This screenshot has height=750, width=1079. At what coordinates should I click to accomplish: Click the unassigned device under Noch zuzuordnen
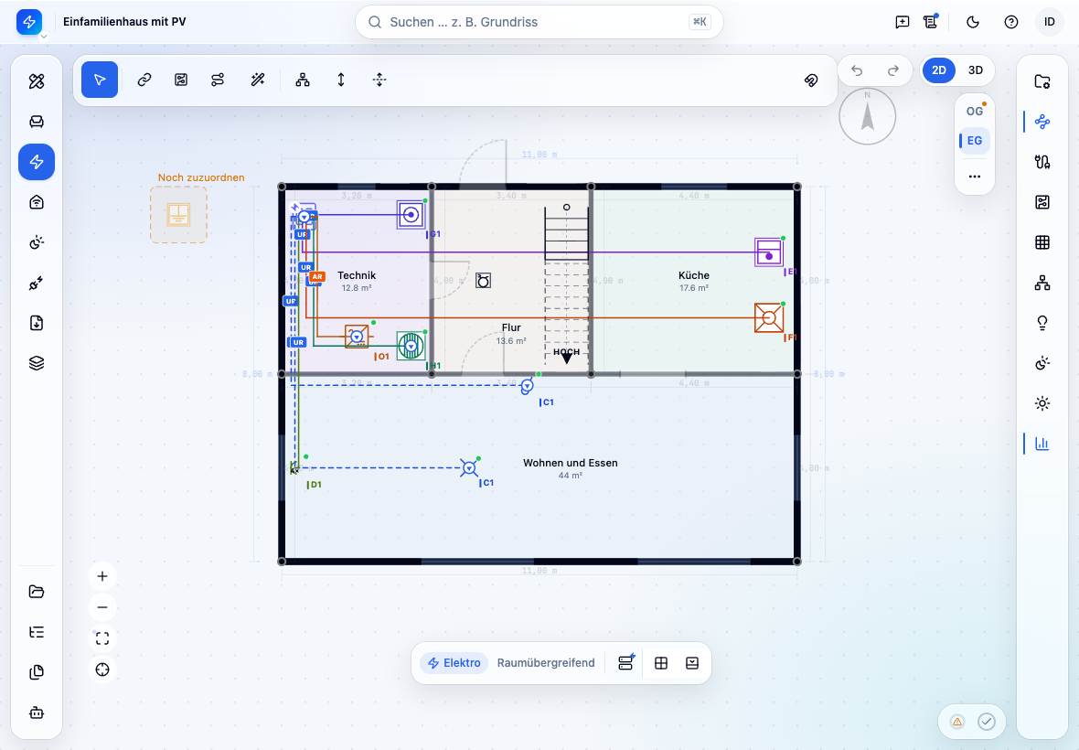(x=179, y=215)
